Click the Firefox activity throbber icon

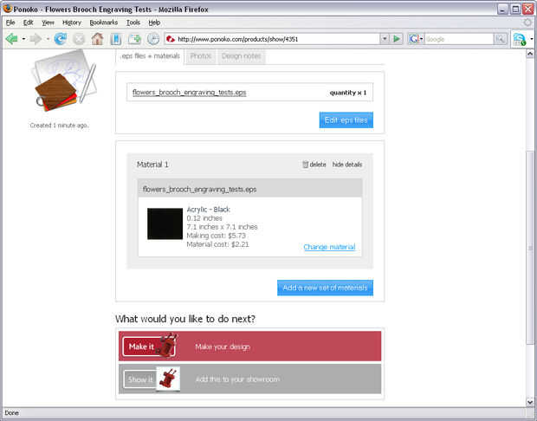coord(527,23)
